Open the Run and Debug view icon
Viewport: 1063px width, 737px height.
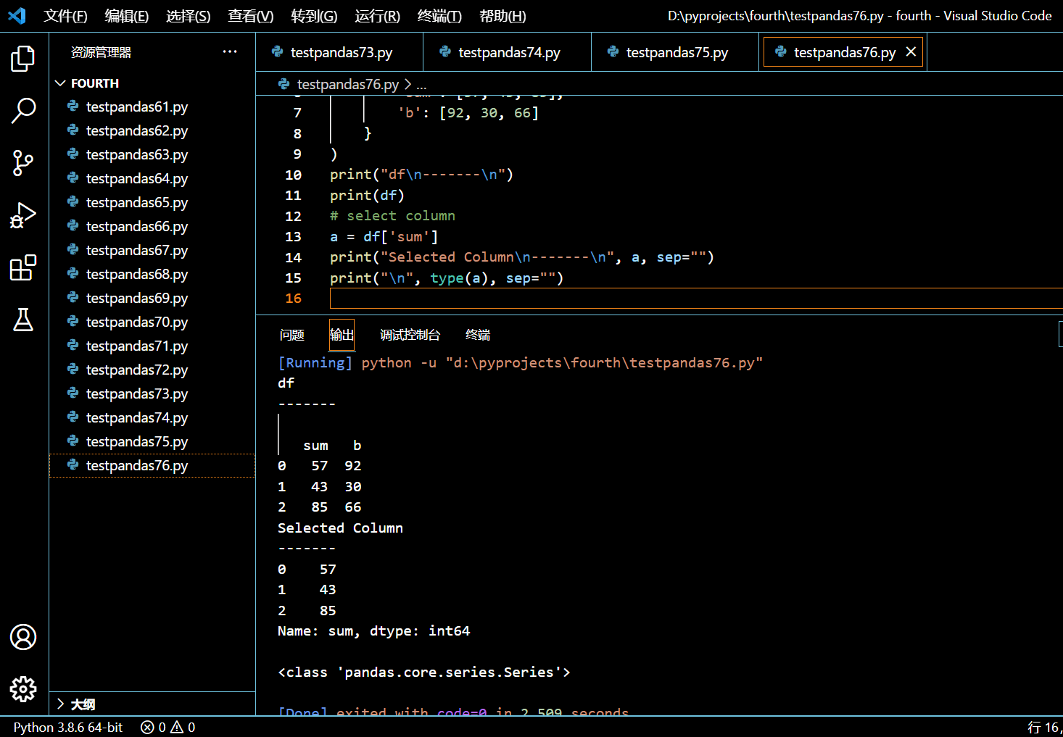pos(23,215)
